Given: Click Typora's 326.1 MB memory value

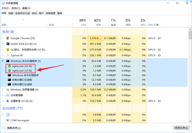Looking at the screenshot, I should (95, 56).
